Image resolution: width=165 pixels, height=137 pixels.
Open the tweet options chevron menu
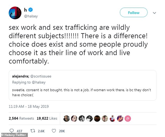click(154, 12)
